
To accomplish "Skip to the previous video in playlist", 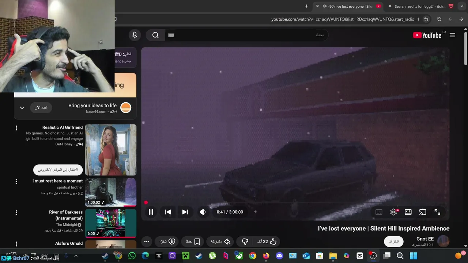I will point(168,212).
